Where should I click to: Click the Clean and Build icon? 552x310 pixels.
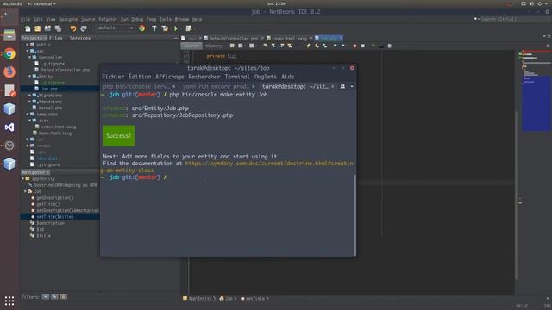(165, 28)
